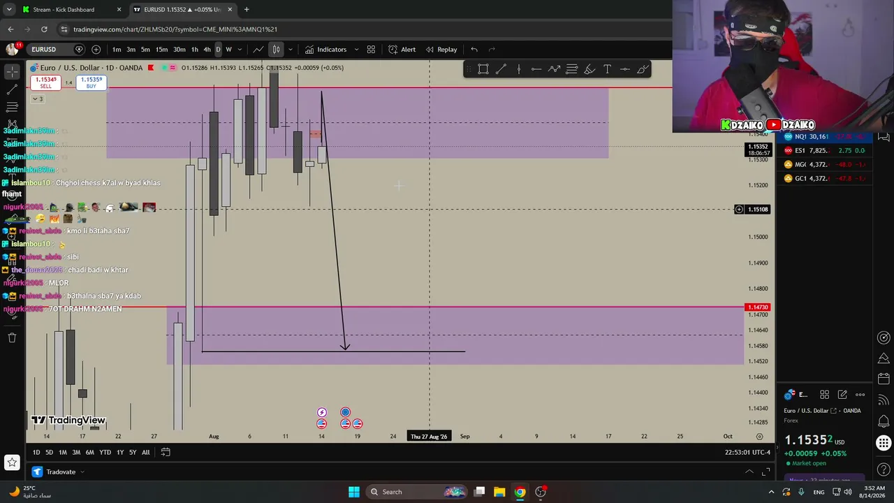Click the BUY price button
Screen dimensions: 894x503
point(91,82)
